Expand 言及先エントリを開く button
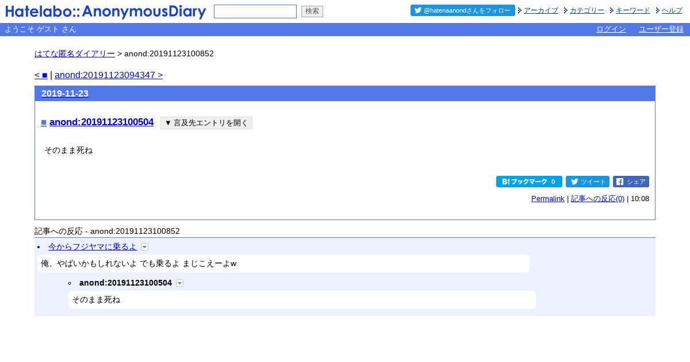690x362 pixels. click(206, 123)
